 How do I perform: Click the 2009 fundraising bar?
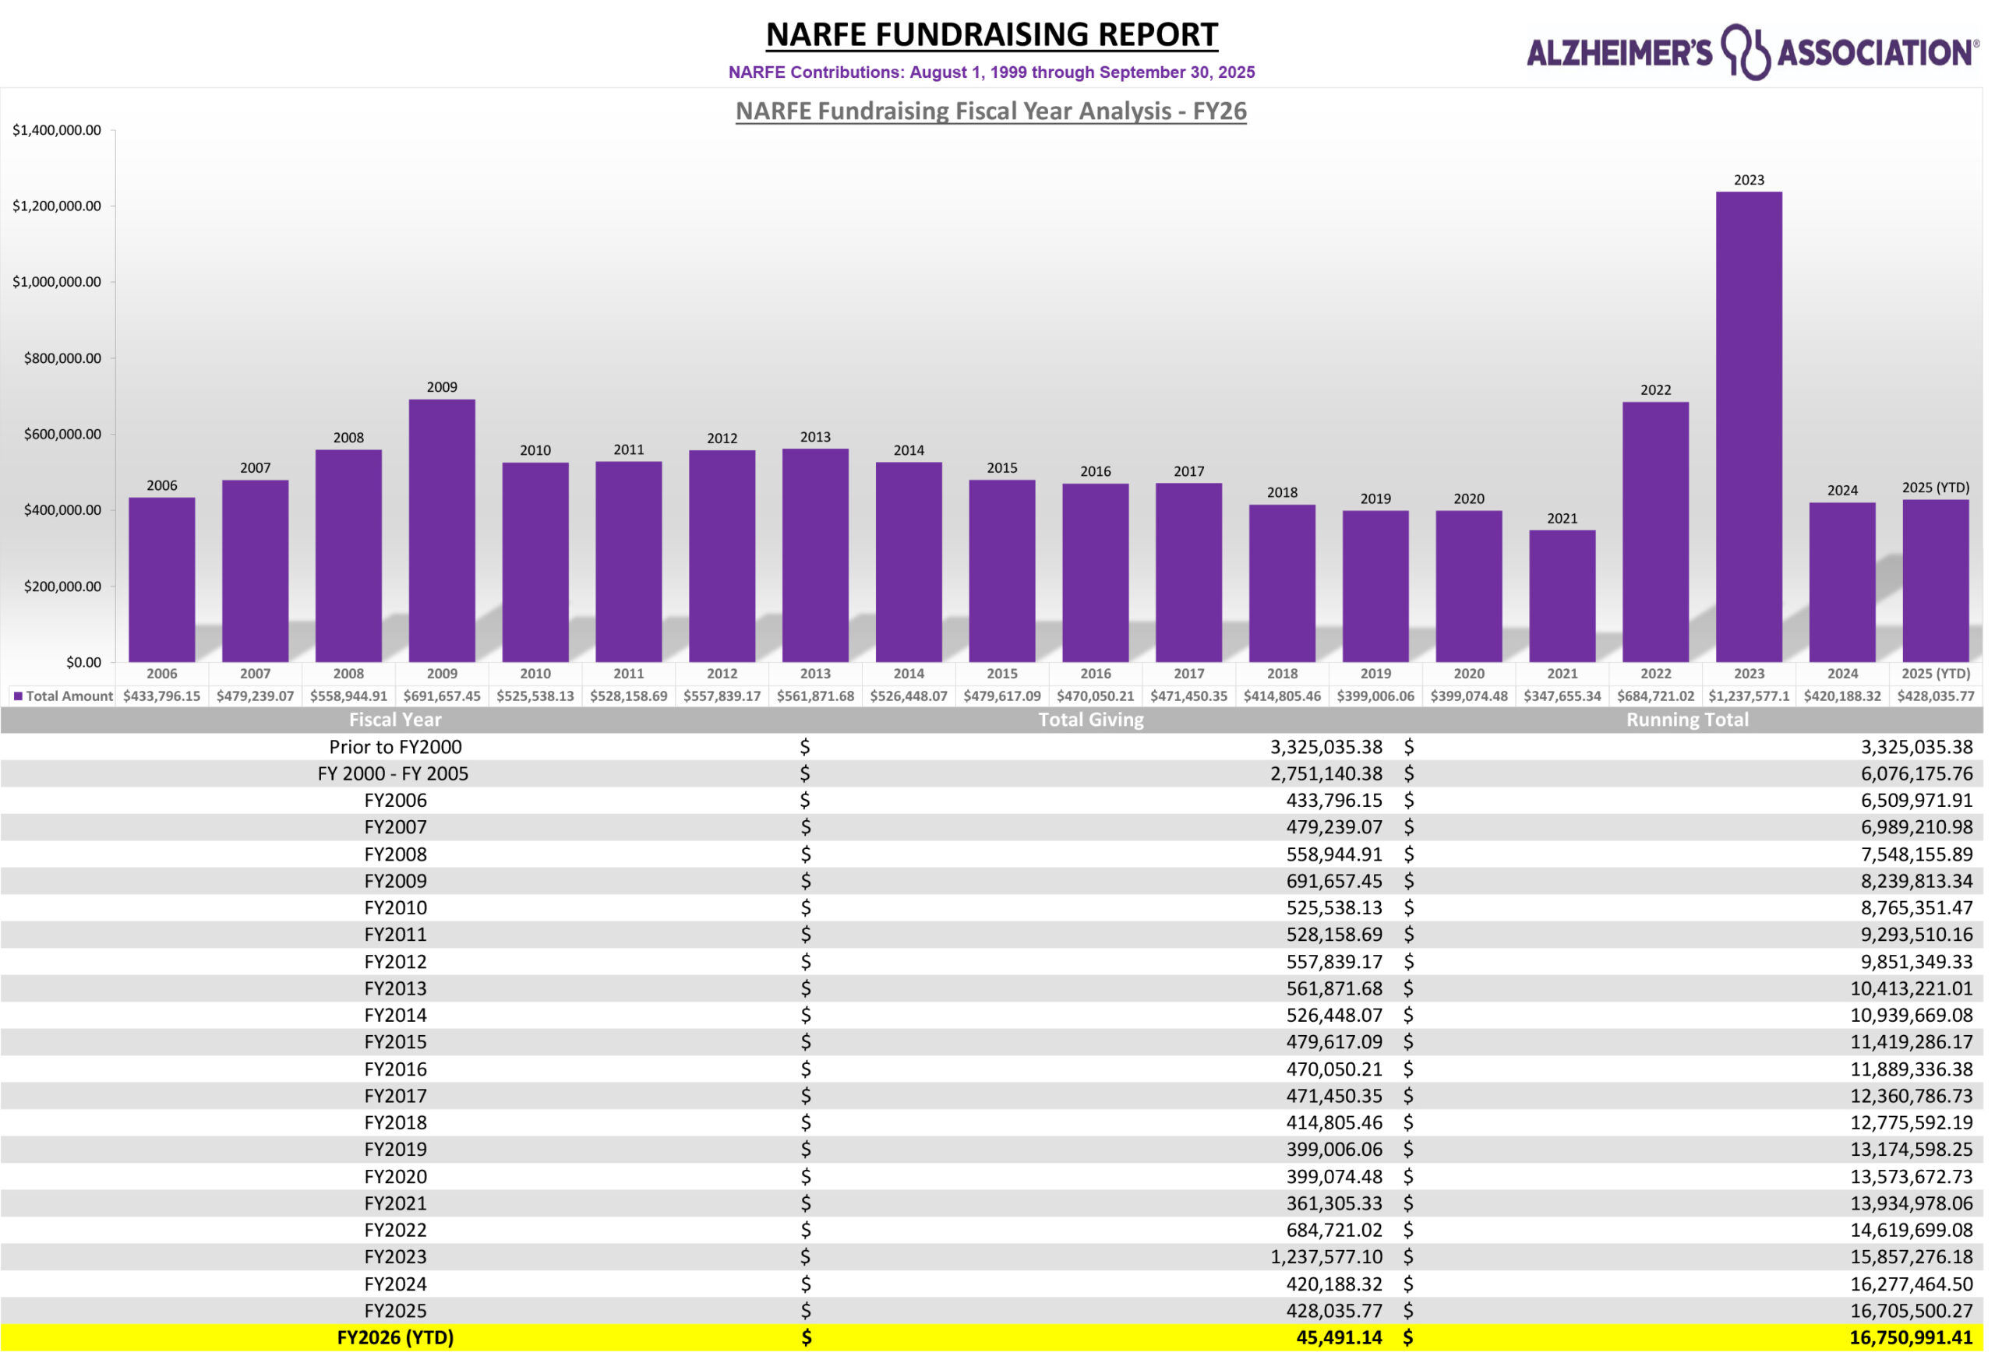coord(441,530)
